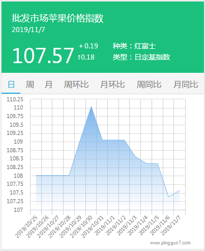Click the y-axis label 107.5

click(x=16, y=192)
